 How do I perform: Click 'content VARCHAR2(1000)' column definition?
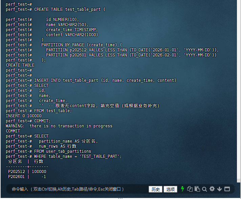pyautogui.click(x=72, y=35)
